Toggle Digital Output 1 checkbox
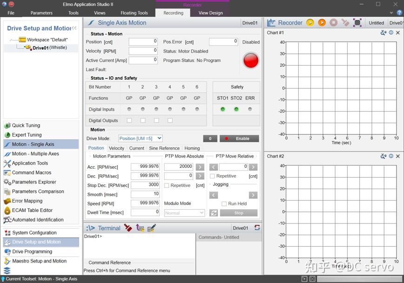The image size is (404, 283). pos(129,120)
